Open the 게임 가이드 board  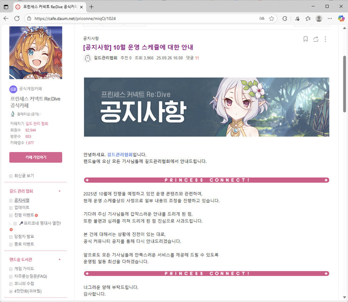24,268
